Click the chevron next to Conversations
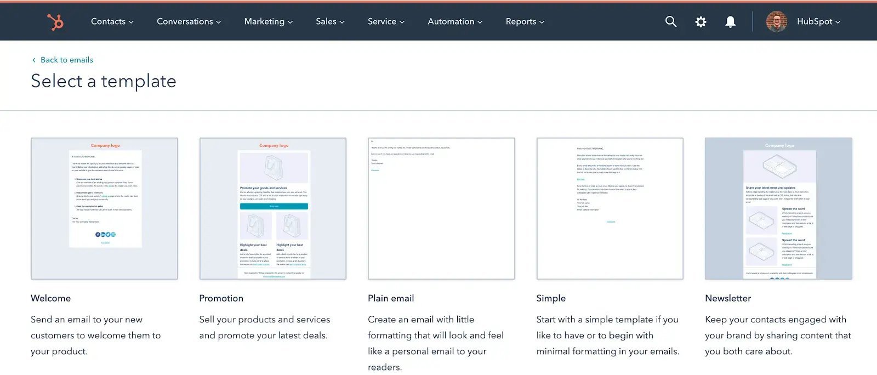The height and width of the screenshot is (375, 877). 218,22
